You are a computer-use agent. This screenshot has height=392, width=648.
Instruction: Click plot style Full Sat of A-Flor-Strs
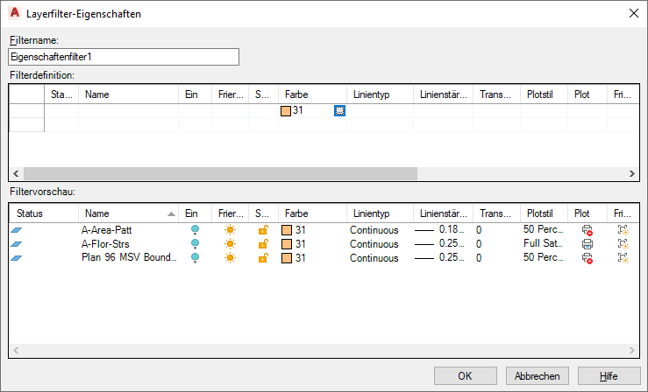pyautogui.click(x=543, y=243)
